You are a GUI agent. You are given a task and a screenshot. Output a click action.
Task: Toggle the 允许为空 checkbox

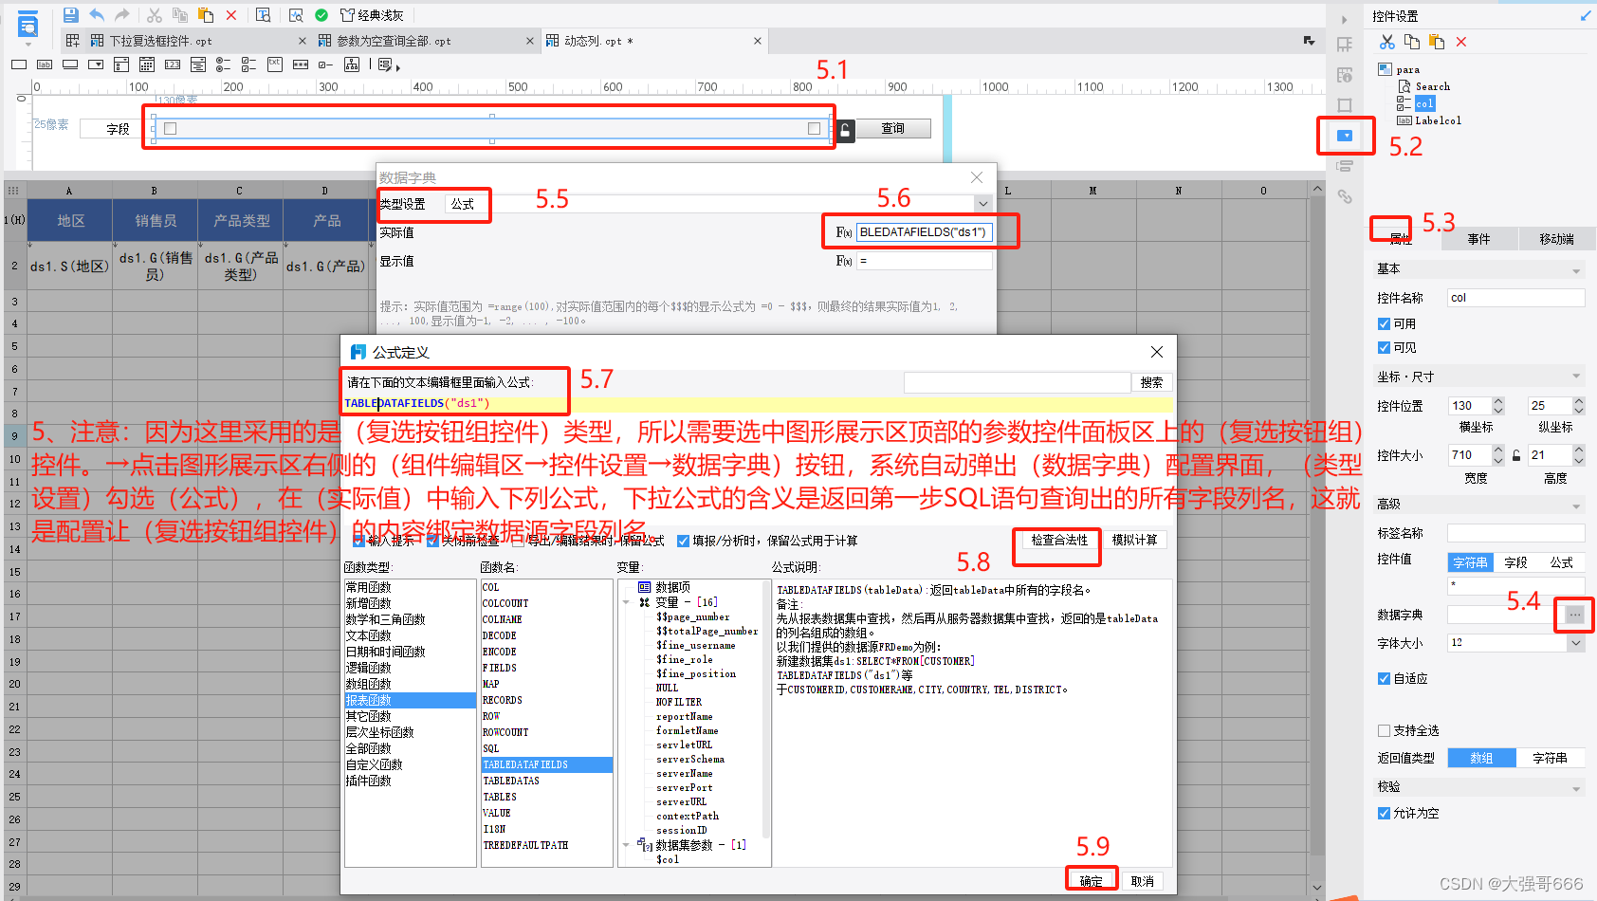1384,813
